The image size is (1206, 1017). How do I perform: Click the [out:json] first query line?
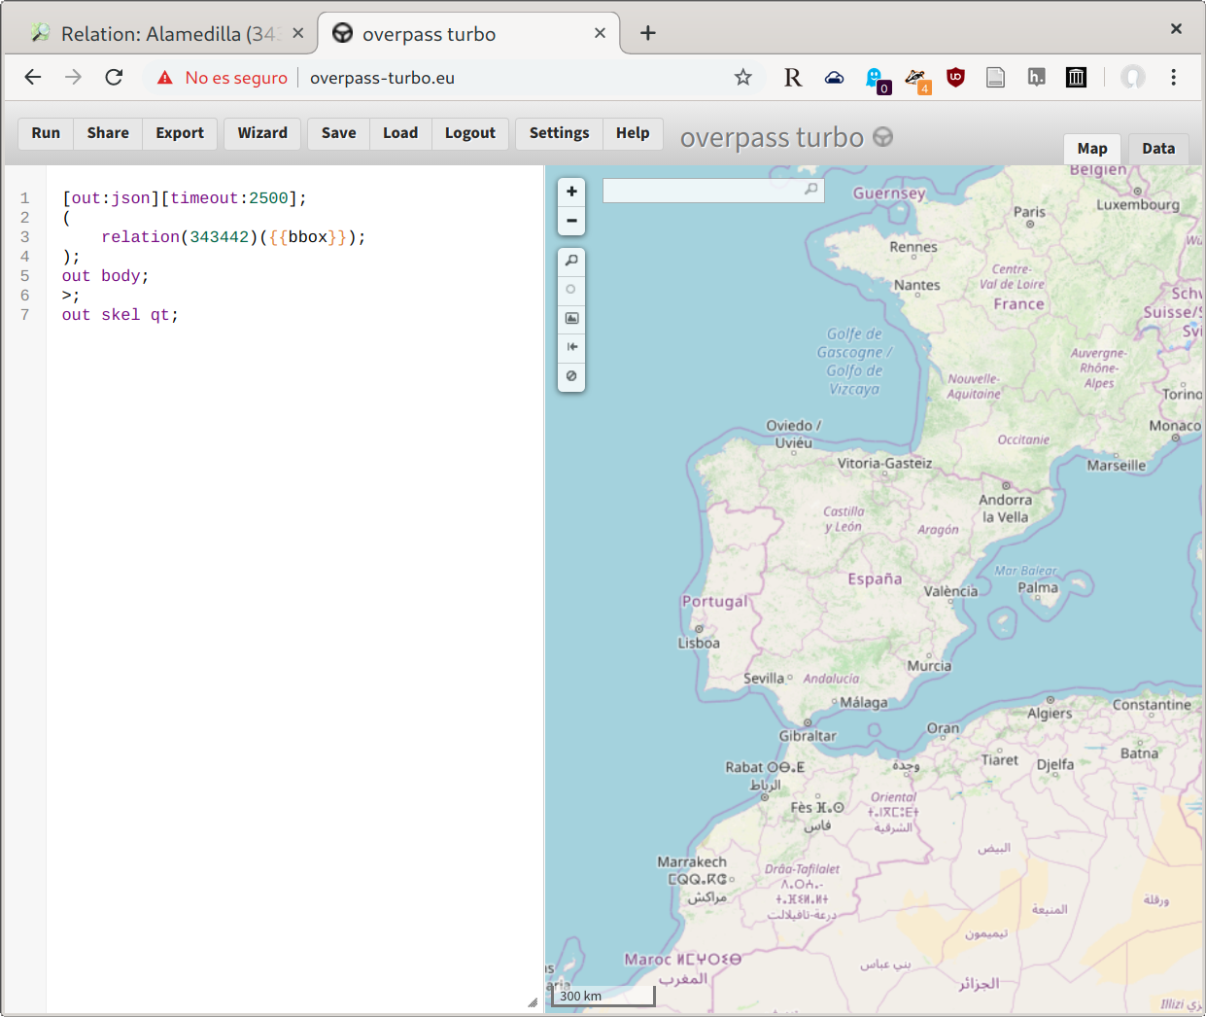[185, 198]
